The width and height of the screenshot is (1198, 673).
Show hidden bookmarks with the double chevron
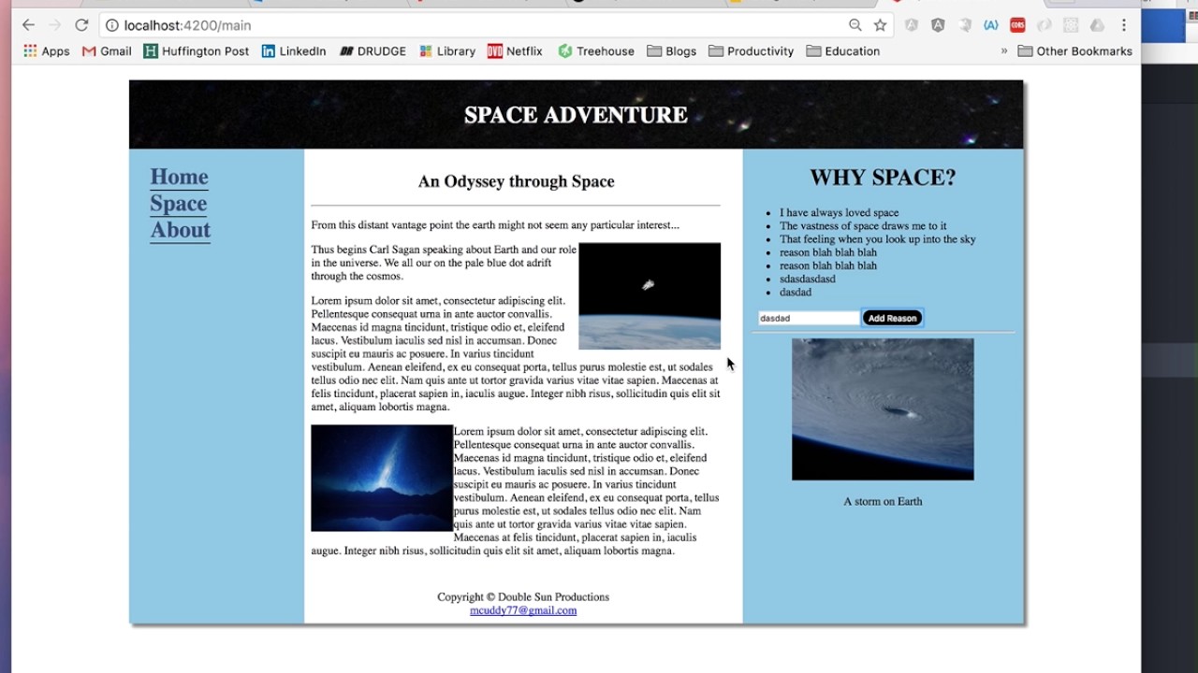1004,51
